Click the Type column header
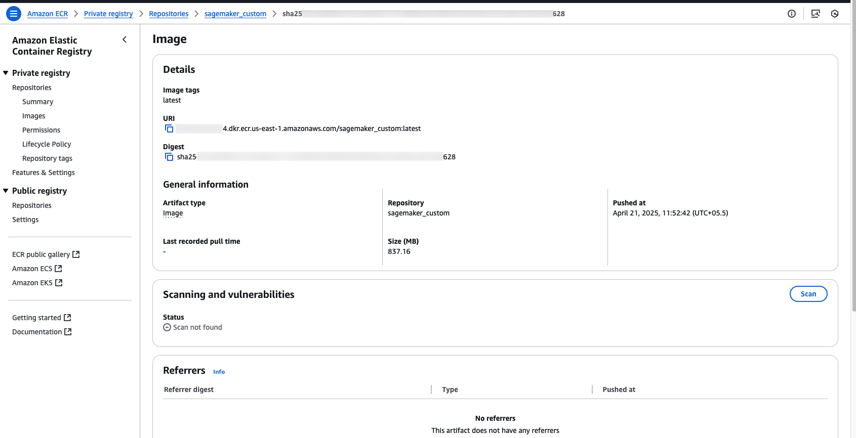This screenshot has width=856, height=438. 450,389
